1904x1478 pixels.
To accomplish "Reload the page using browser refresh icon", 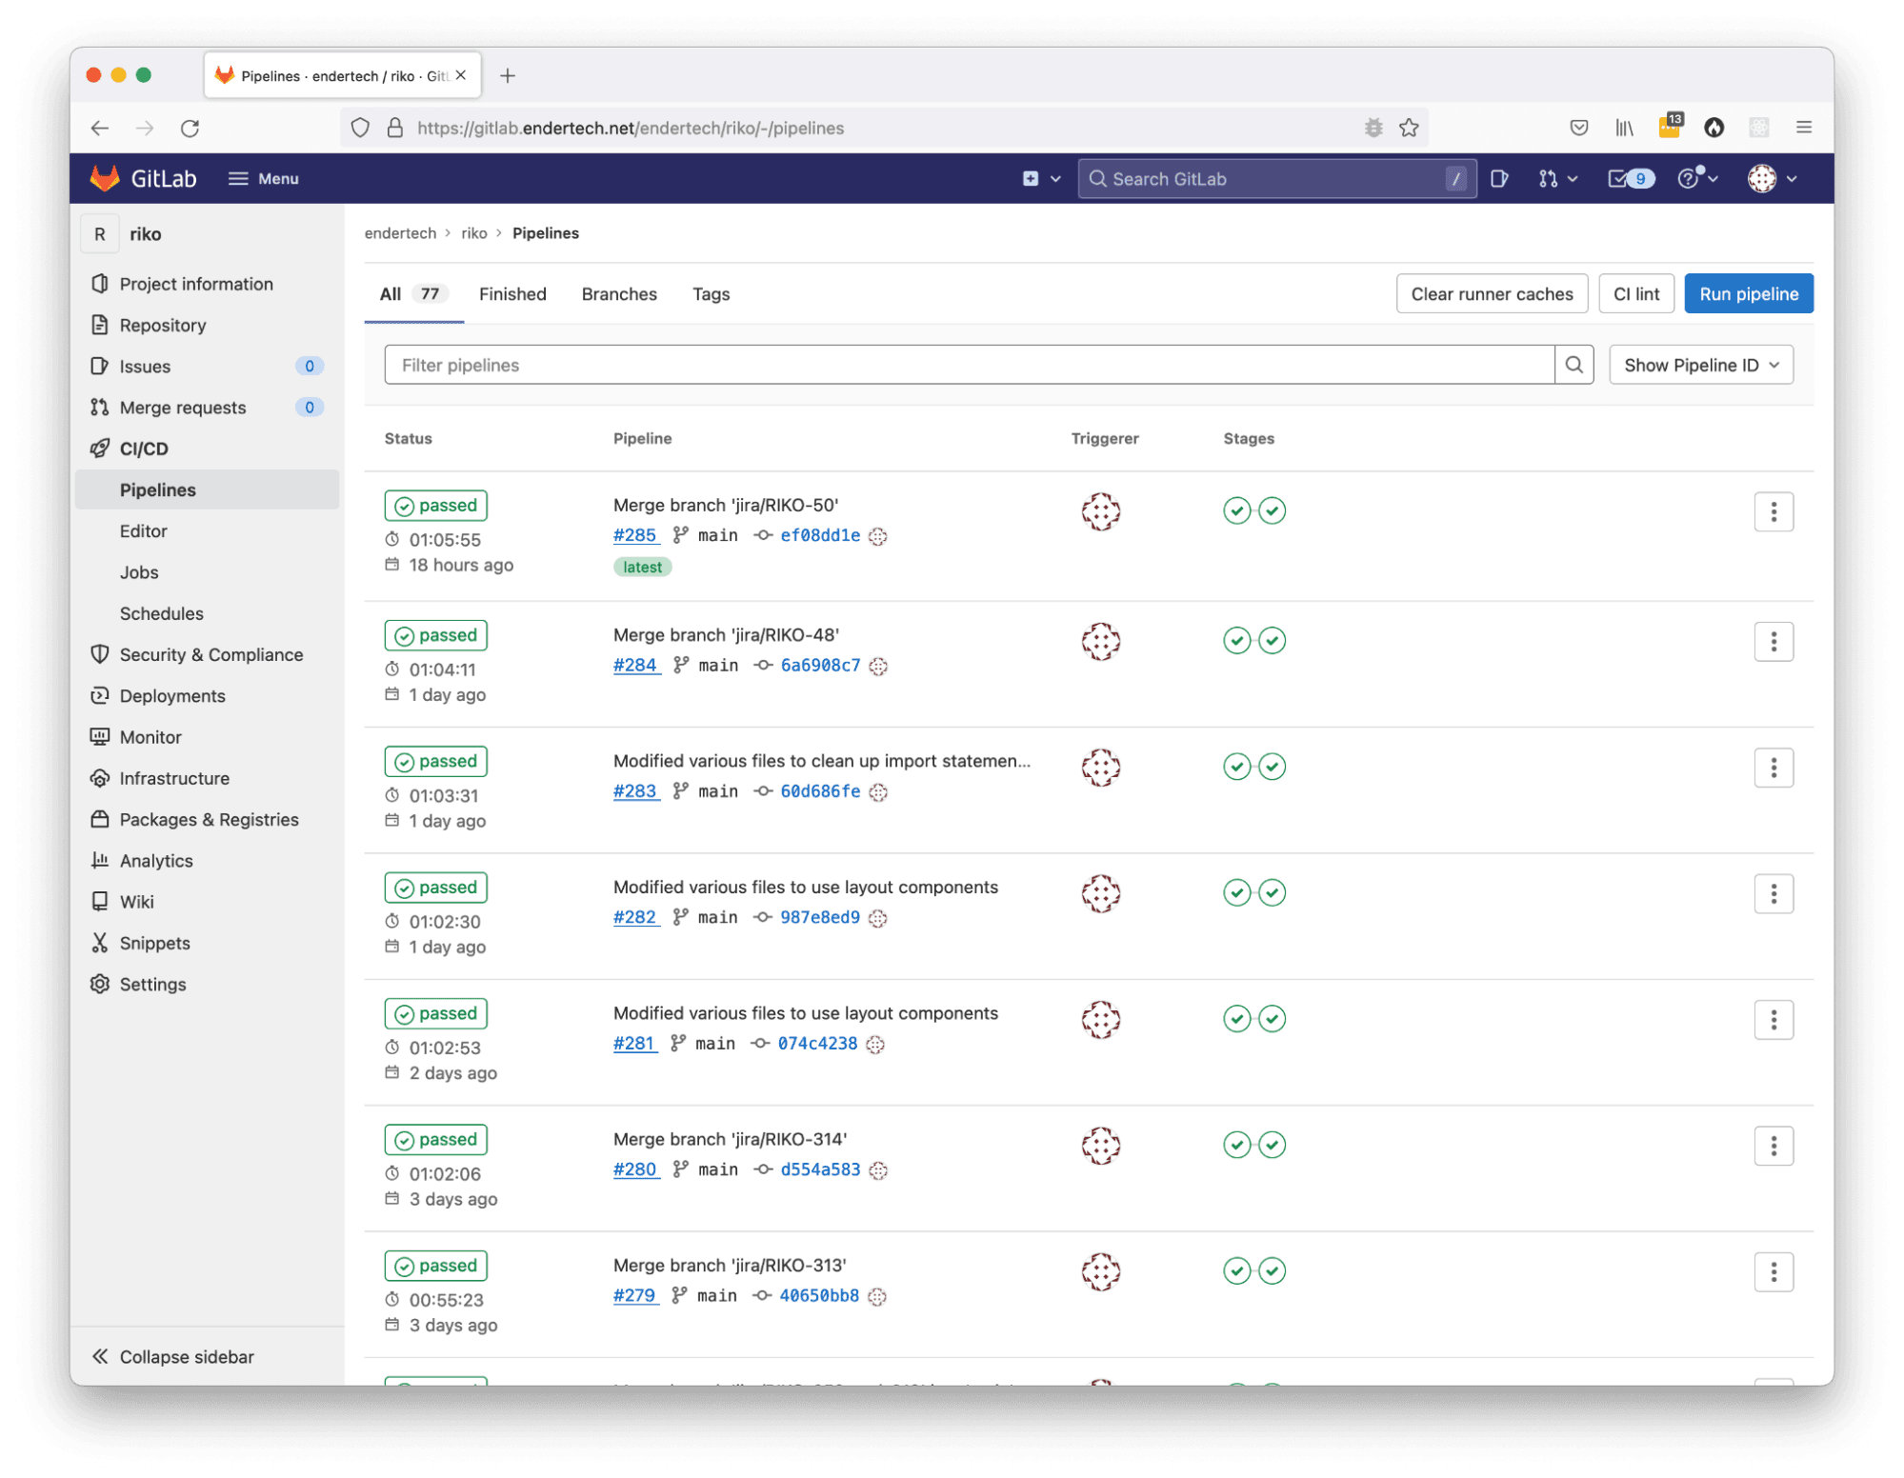I will point(190,128).
